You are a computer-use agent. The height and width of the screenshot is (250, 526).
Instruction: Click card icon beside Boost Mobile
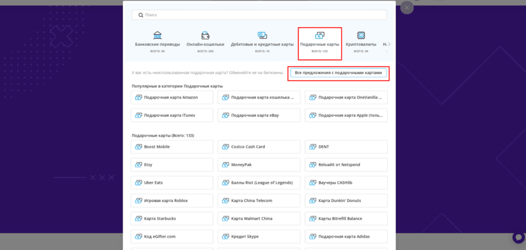pyautogui.click(x=139, y=146)
